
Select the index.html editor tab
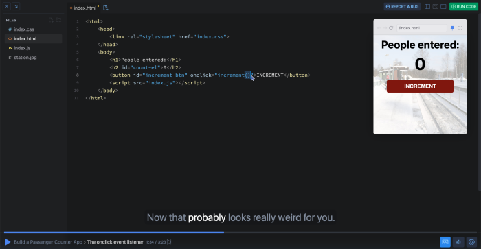click(x=84, y=8)
